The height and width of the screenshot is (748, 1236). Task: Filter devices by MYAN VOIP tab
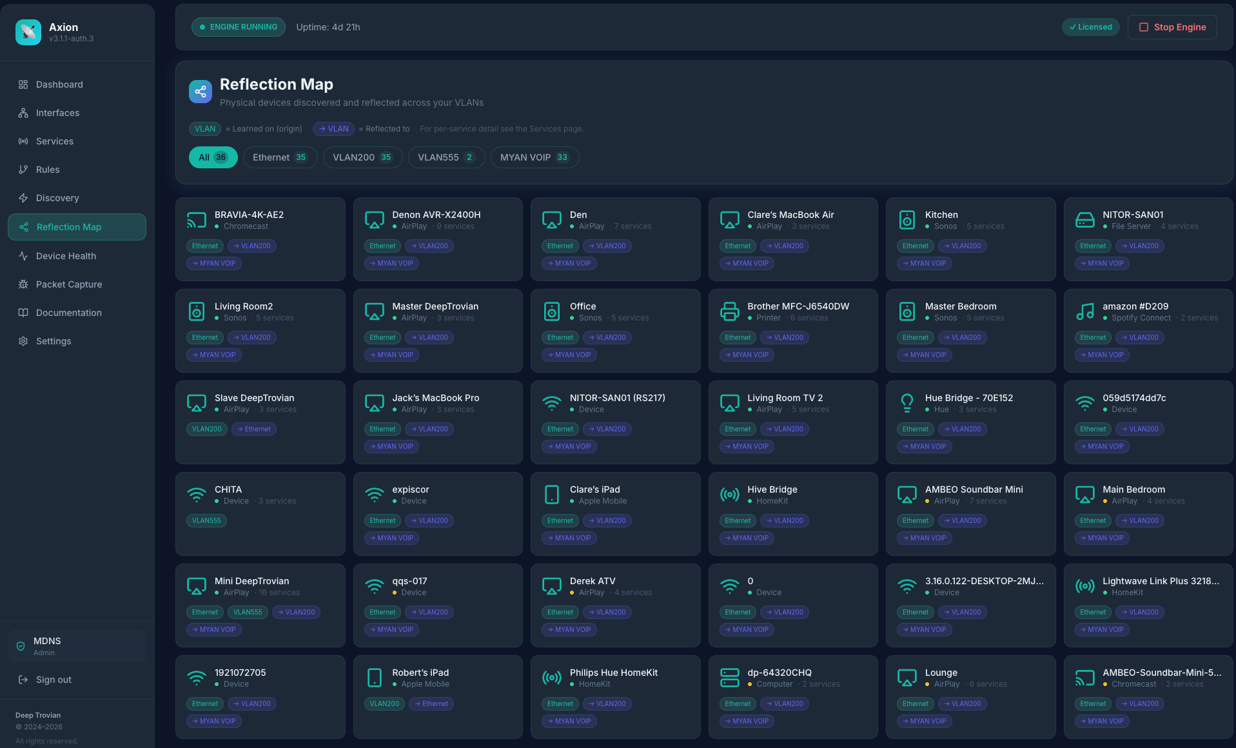pos(535,157)
